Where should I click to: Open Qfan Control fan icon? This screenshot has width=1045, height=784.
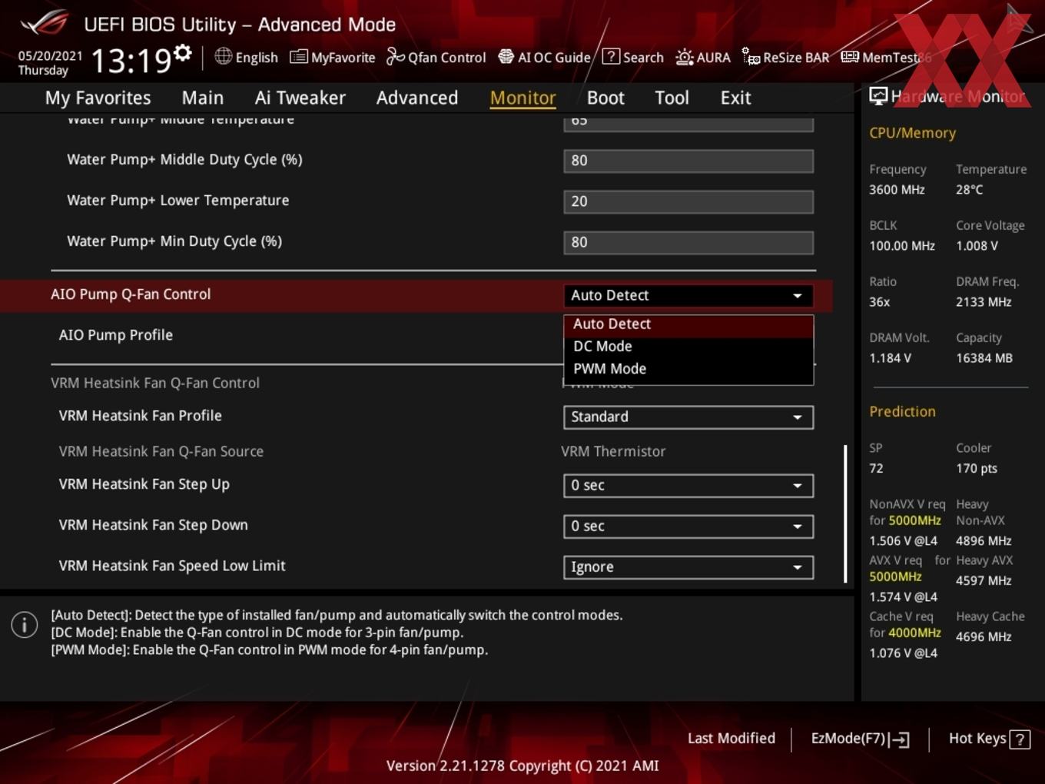(395, 56)
